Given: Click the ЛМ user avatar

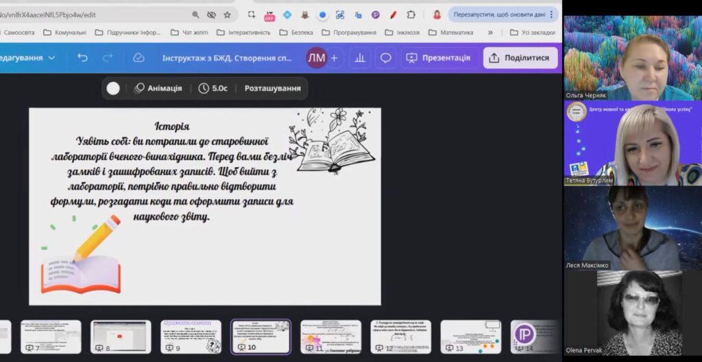Looking at the screenshot, I should (x=316, y=57).
